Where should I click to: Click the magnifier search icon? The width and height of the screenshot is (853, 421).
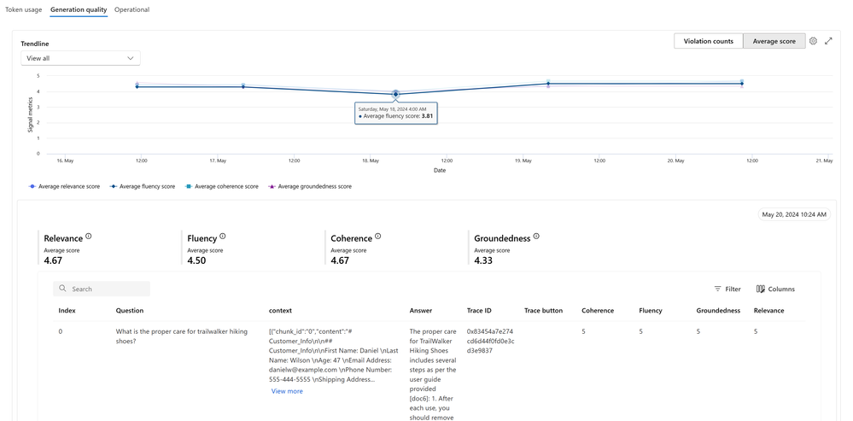[62, 289]
